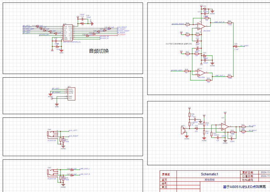Select resistor R60 1M
Image resolution: width=270 pixels, height=192 pixels.
(204, 124)
